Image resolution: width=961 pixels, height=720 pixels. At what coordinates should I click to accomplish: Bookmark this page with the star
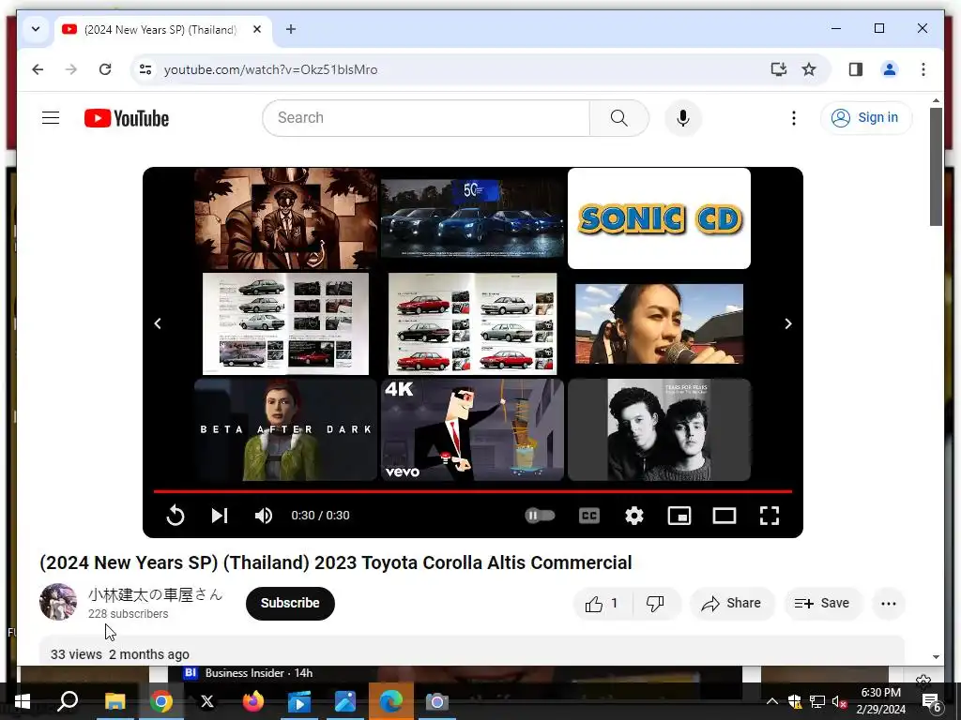pyautogui.click(x=809, y=69)
